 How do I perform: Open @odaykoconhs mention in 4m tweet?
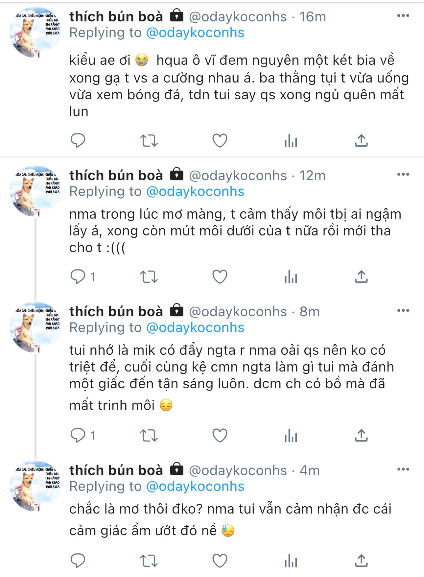(x=195, y=487)
